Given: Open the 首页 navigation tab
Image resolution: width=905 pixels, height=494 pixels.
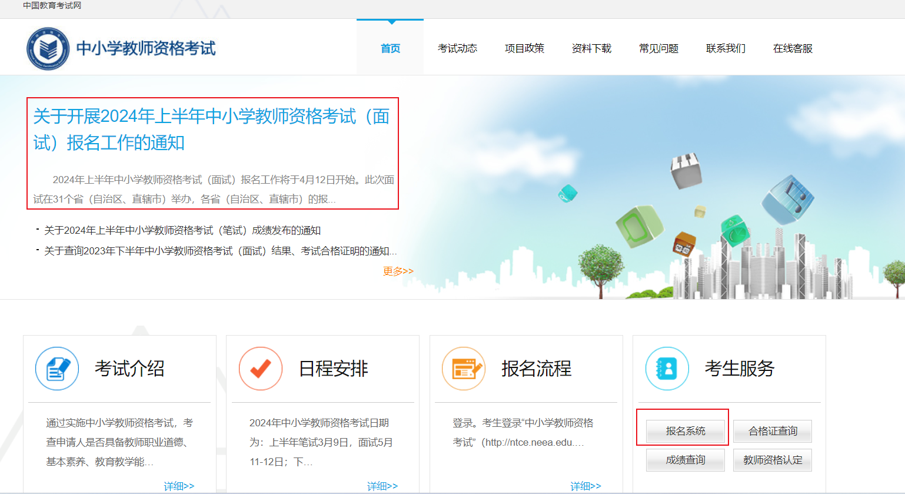Looking at the screenshot, I should coord(390,48).
